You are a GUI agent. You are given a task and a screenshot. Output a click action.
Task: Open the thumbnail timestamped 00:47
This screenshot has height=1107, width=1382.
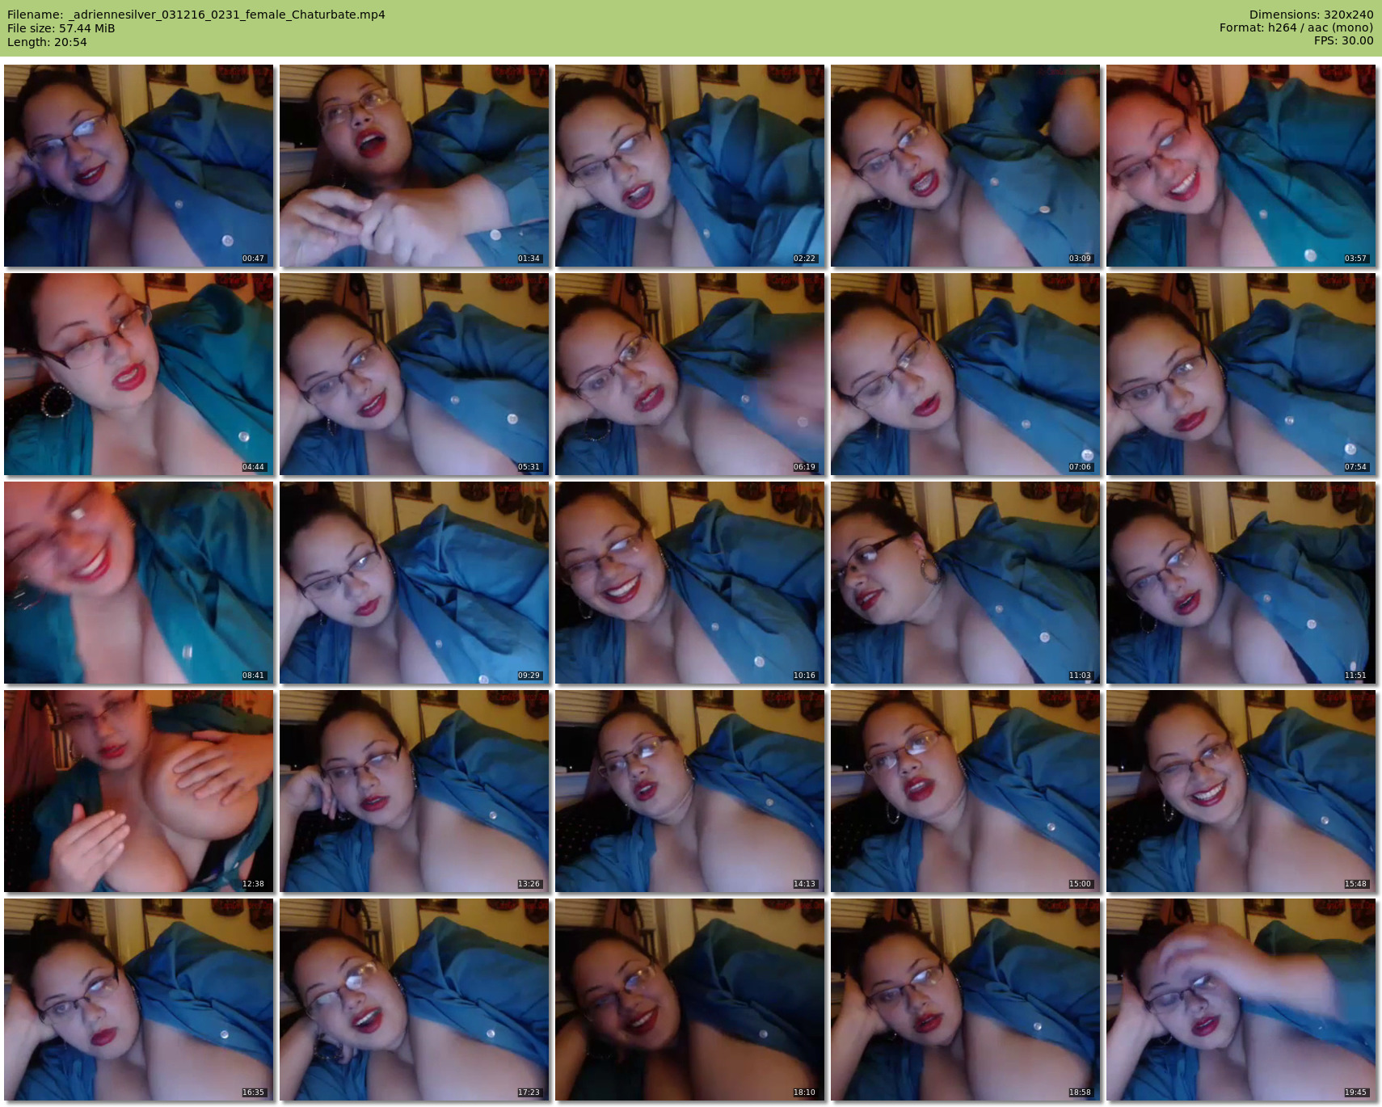pos(138,166)
